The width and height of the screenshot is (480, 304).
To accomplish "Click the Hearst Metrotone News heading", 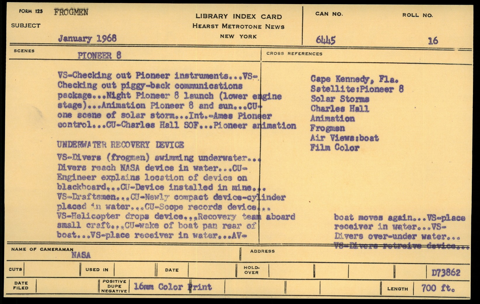I will tap(238, 26).
